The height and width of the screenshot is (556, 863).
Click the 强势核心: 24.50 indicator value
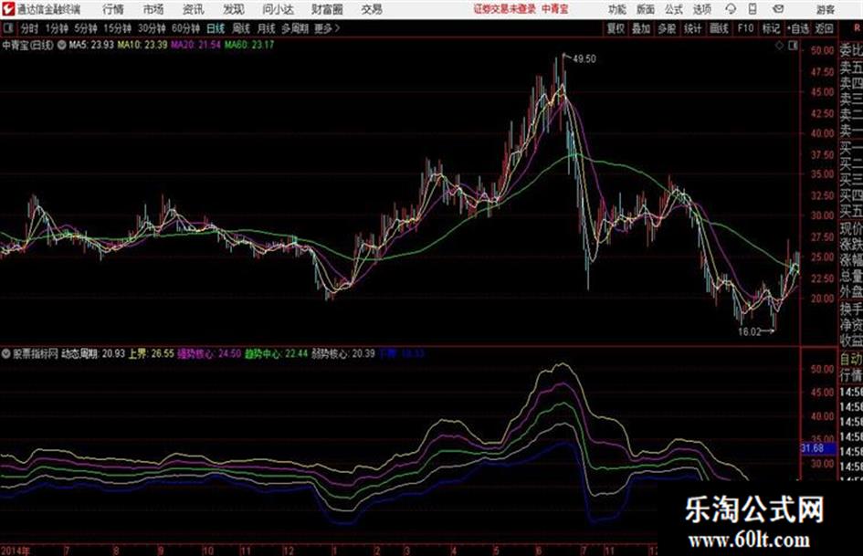point(209,353)
